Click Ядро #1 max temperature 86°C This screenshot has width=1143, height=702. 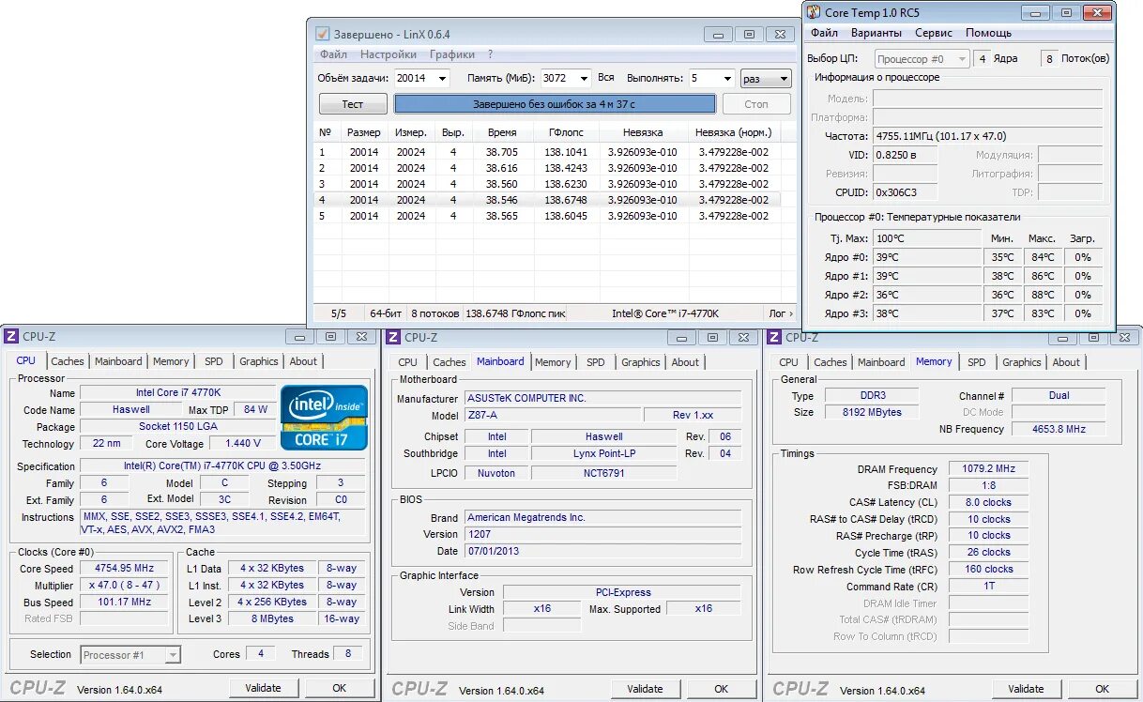tap(1043, 276)
